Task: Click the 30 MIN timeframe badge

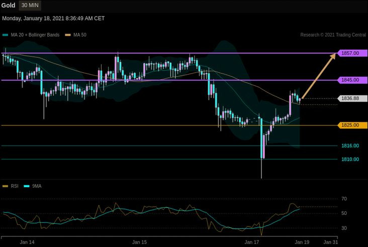Action: [30, 6]
